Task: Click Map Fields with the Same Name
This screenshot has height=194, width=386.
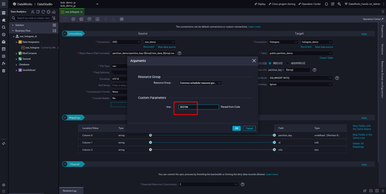Action: 362,127
